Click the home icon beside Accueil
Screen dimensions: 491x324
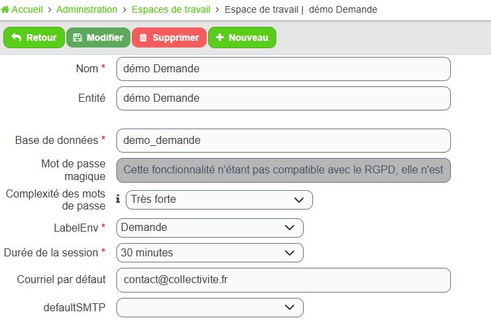5,10
